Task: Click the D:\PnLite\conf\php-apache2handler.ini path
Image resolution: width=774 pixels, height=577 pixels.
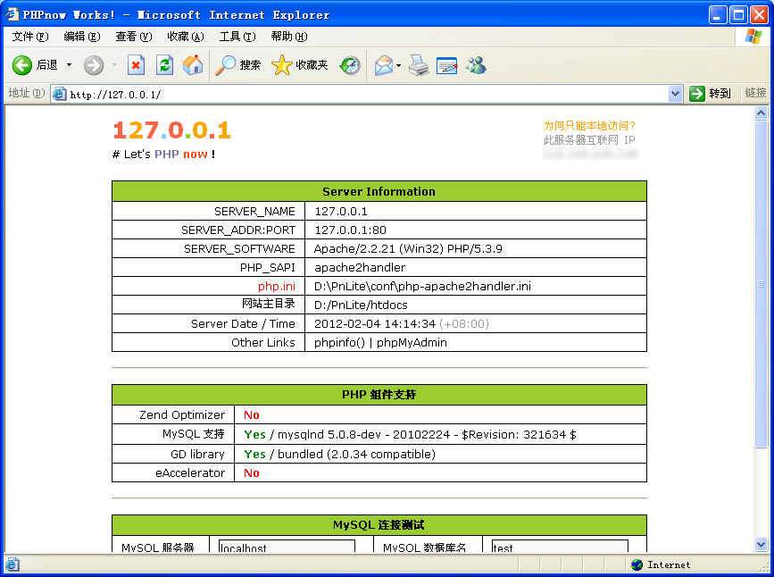Action: [x=422, y=286]
